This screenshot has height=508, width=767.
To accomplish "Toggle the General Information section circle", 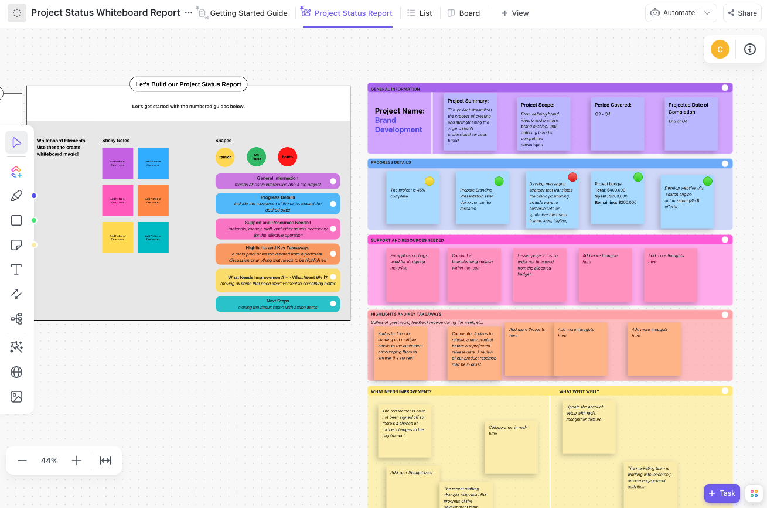I will [725, 87].
